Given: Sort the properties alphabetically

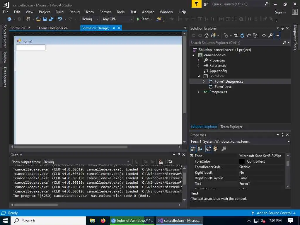Looking at the screenshot, I should coord(200,149).
